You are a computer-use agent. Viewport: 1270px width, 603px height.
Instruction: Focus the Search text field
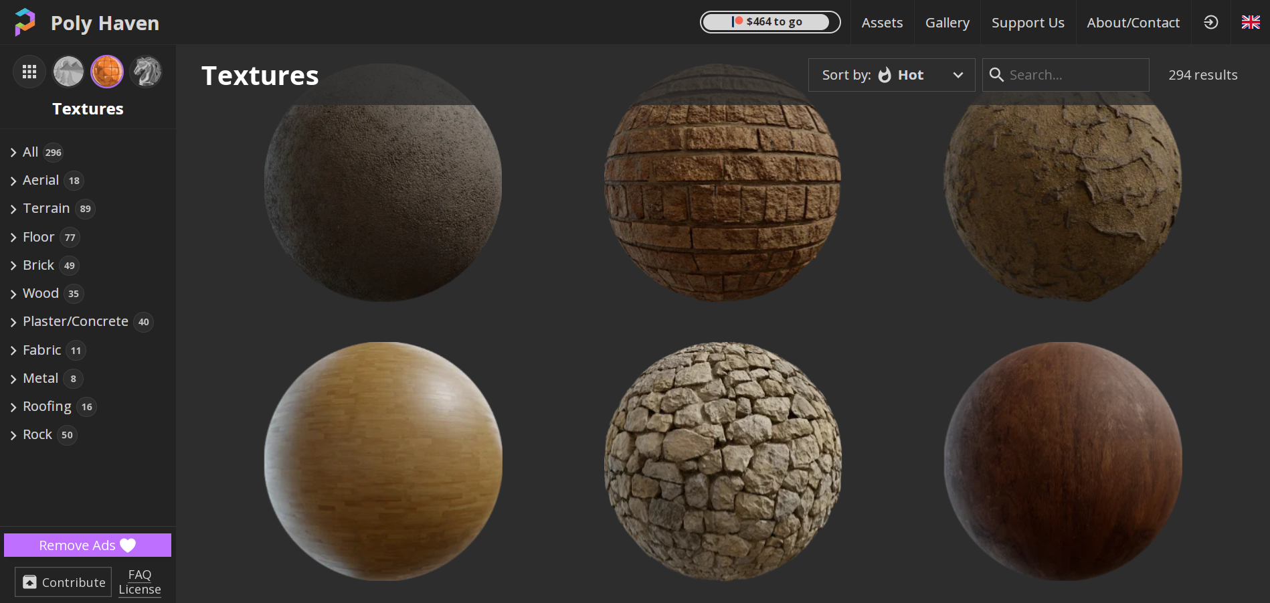point(1066,75)
